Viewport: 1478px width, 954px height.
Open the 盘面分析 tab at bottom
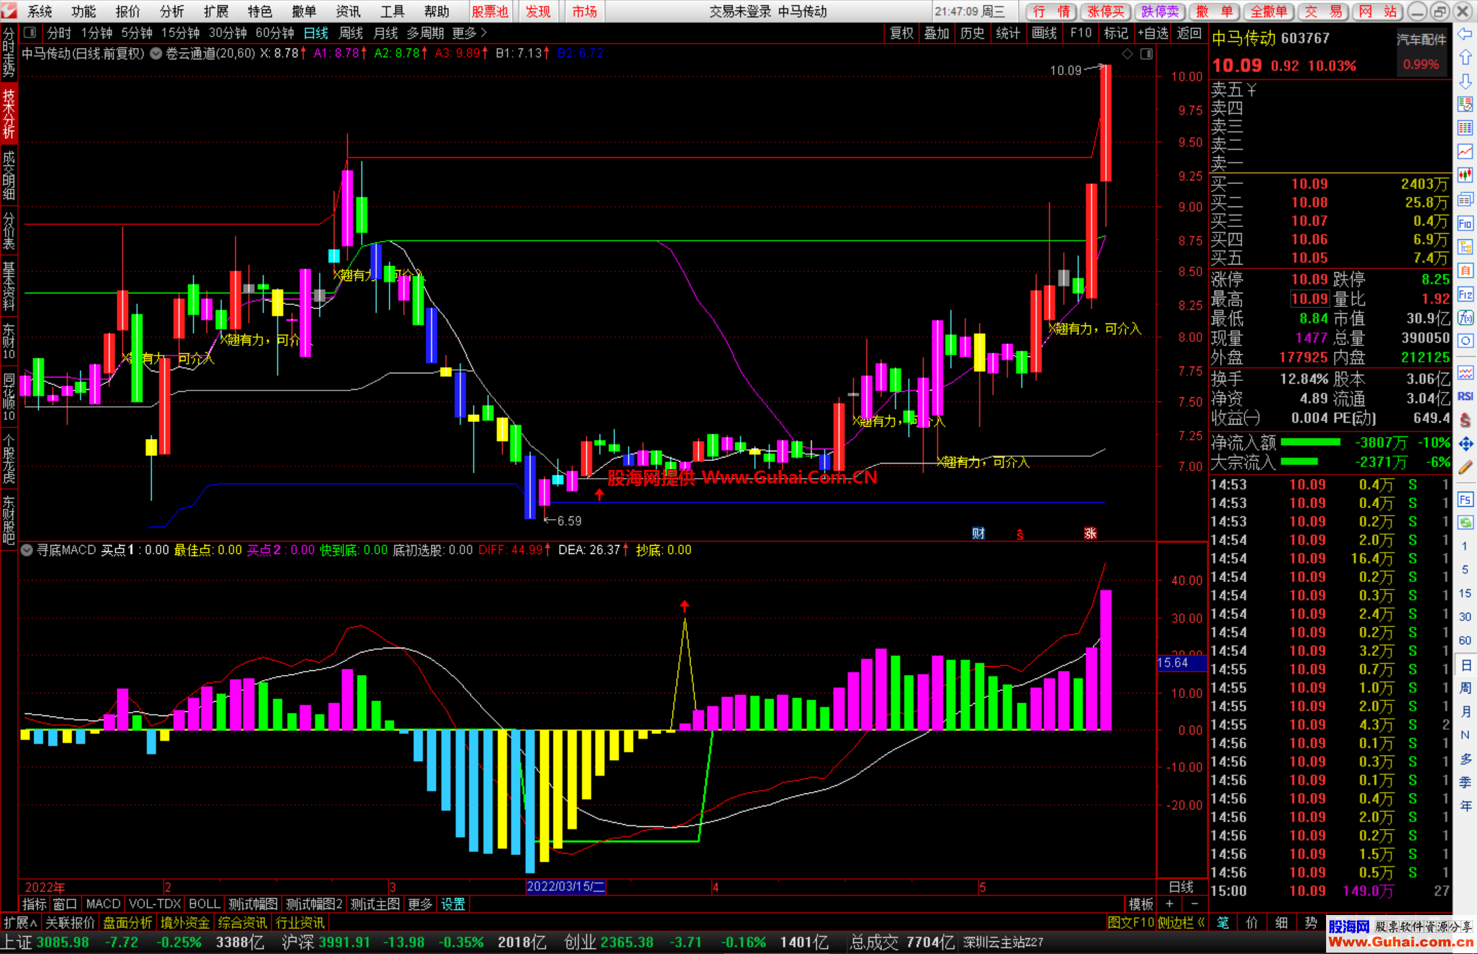point(128,923)
